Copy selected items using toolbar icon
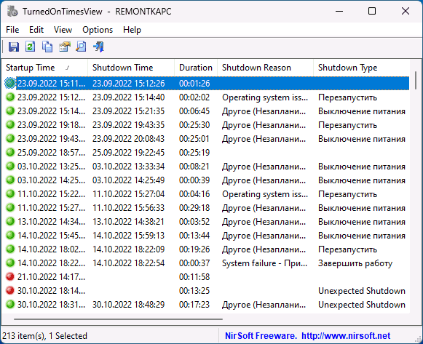 coord(47,47)
